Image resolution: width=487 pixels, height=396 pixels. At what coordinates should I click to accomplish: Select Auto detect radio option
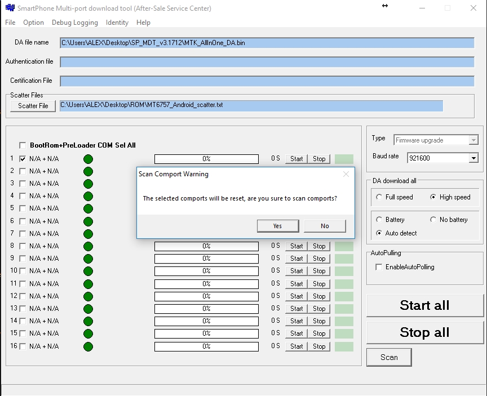(379, 233)
